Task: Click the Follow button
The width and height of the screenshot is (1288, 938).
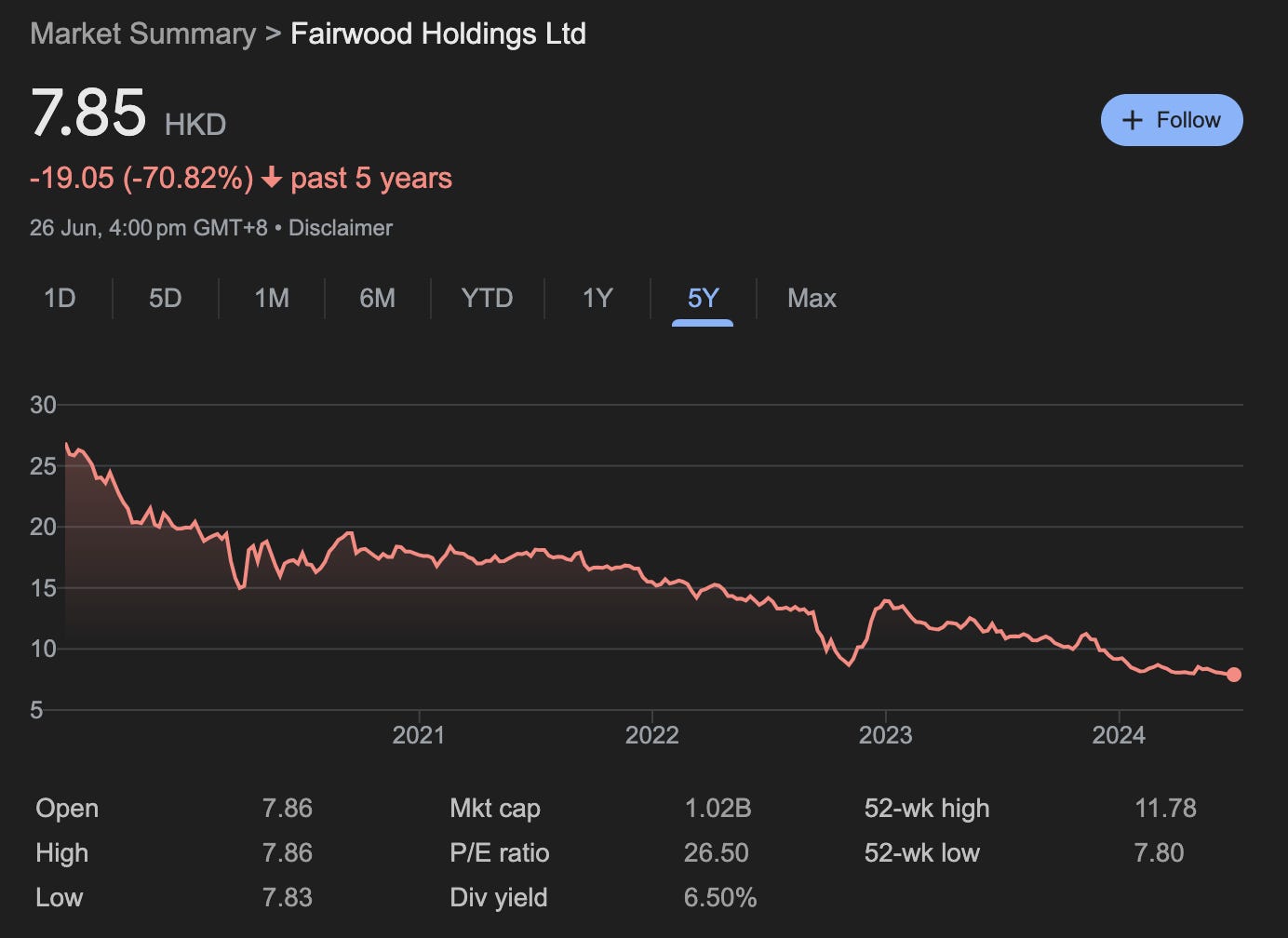Action: click(x=1172, y=120)
